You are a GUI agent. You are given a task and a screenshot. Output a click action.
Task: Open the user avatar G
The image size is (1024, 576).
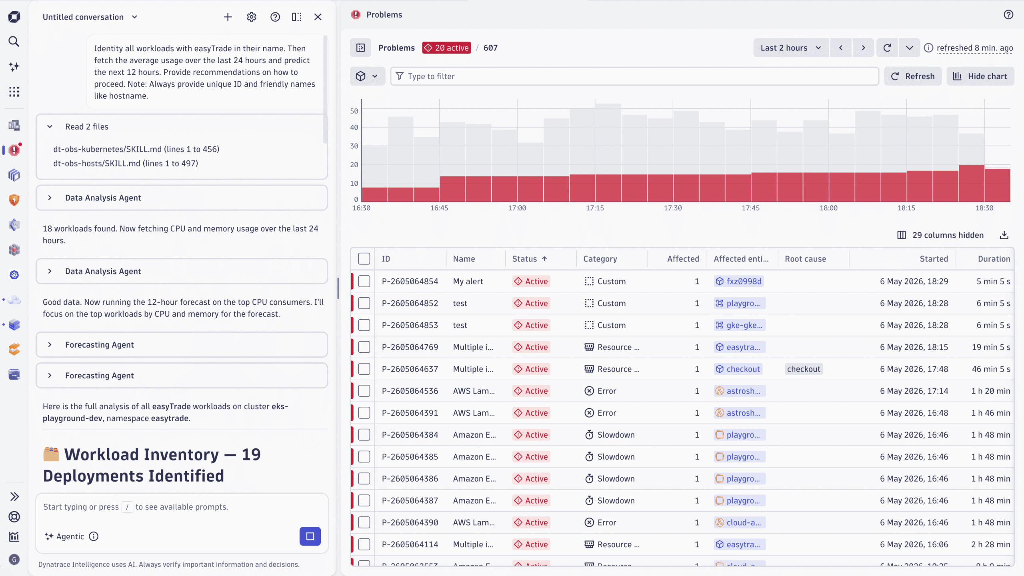[x=14, y=559]
